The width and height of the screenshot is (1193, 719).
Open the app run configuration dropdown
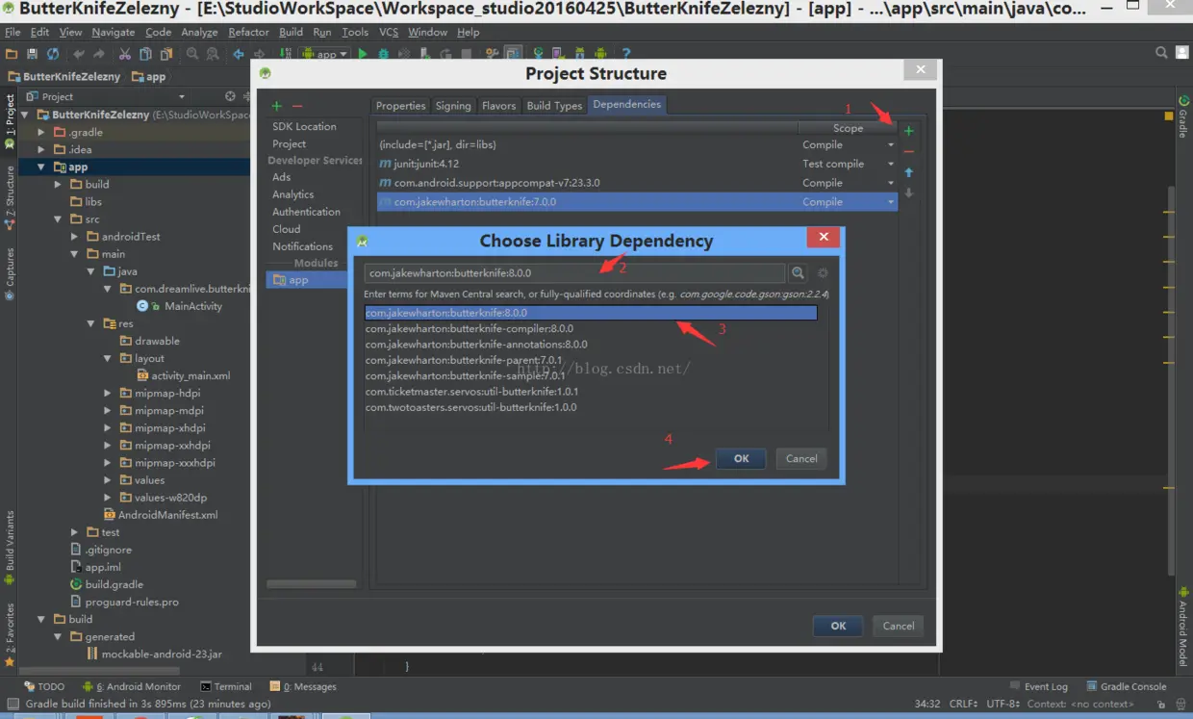click(326, 54)
